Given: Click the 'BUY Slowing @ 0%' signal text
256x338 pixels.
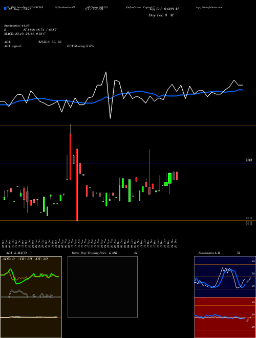Looking at the screenshot, I should point(80,46).
